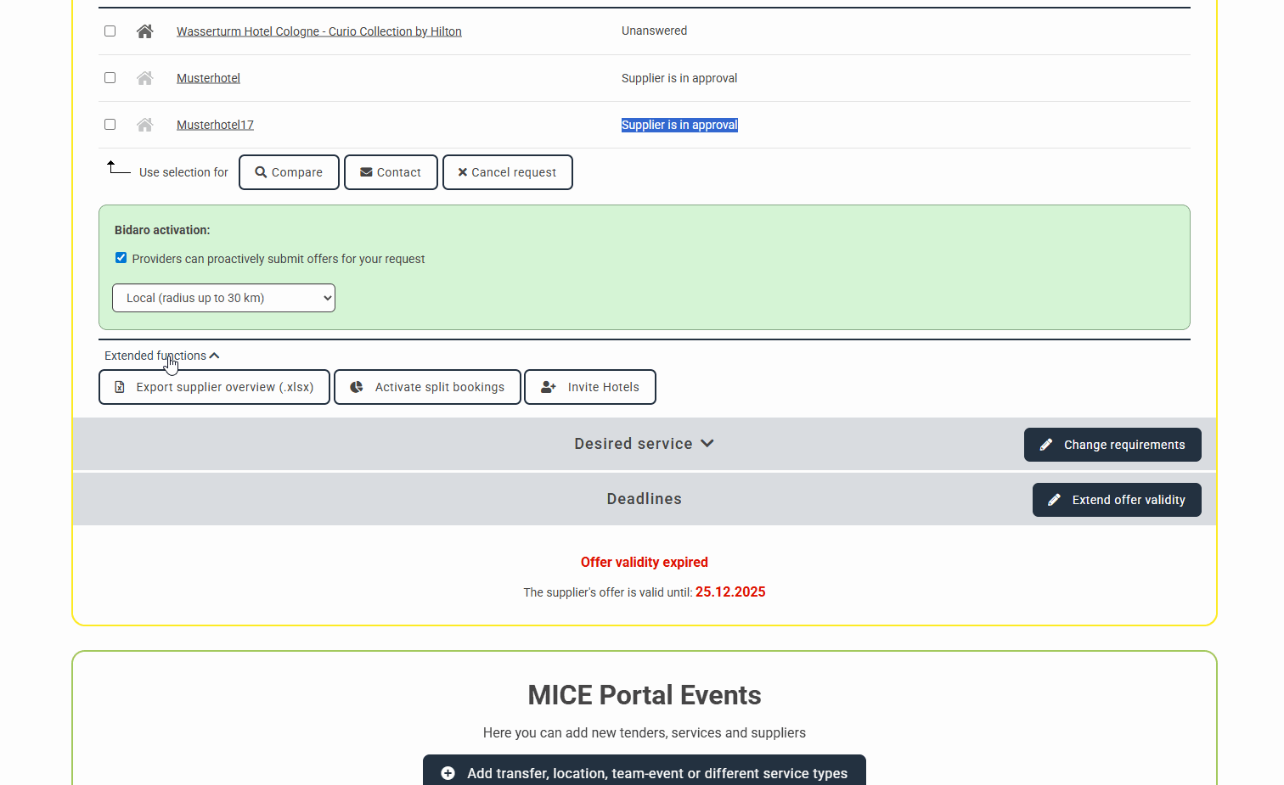Click the X icon on Cancel request
1284x785 pixels.
click(462, 171)
